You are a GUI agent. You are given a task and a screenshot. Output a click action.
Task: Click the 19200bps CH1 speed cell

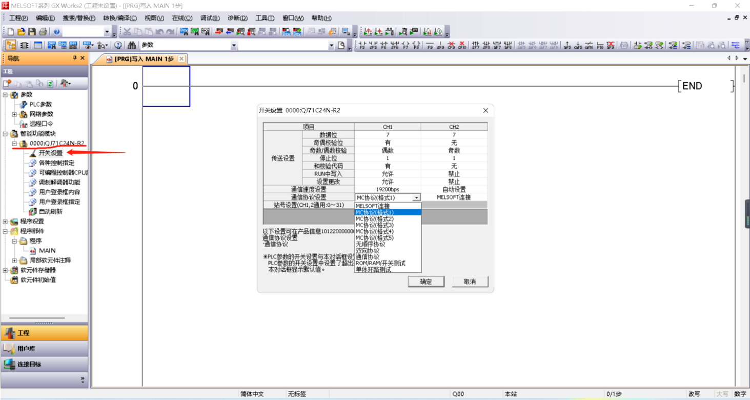388,190
